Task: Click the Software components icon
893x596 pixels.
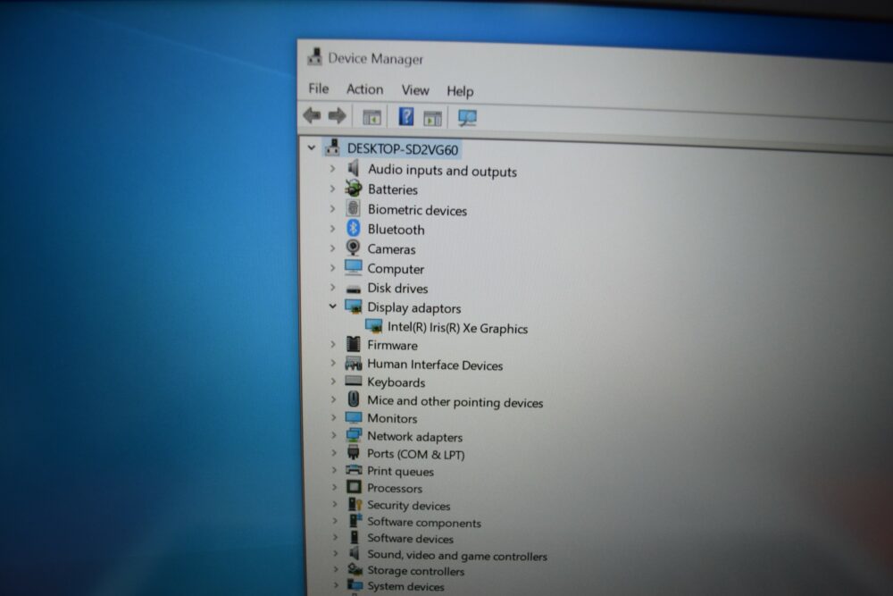Action: [356, 521]
